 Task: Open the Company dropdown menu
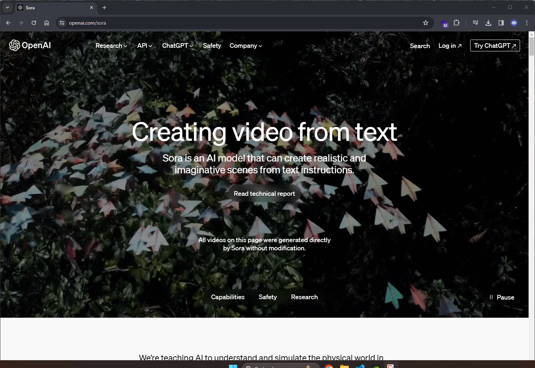pos(245,46)
